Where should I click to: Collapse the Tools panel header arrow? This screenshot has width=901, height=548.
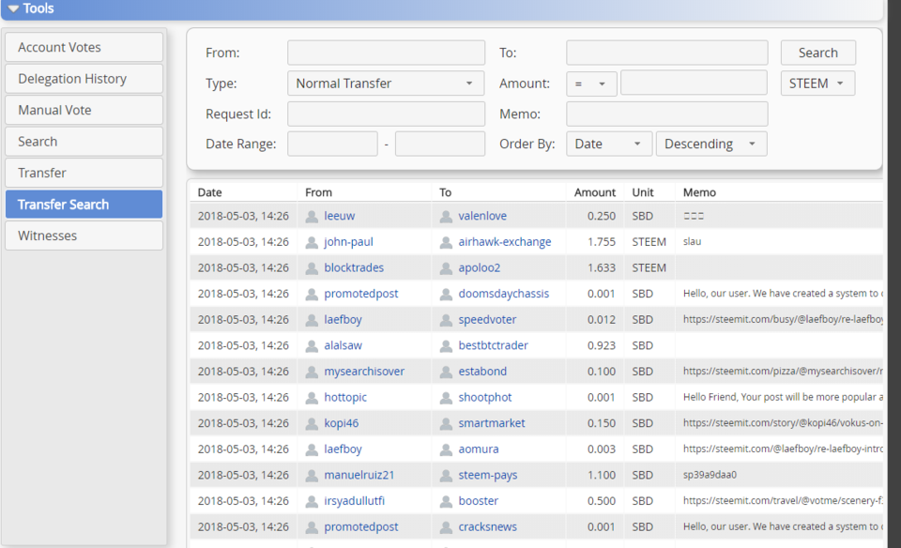(x=13, y=8)
